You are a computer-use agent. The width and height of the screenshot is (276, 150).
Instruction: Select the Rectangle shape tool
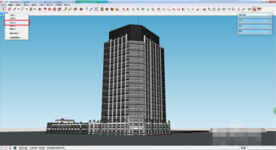tap(31, 9)
